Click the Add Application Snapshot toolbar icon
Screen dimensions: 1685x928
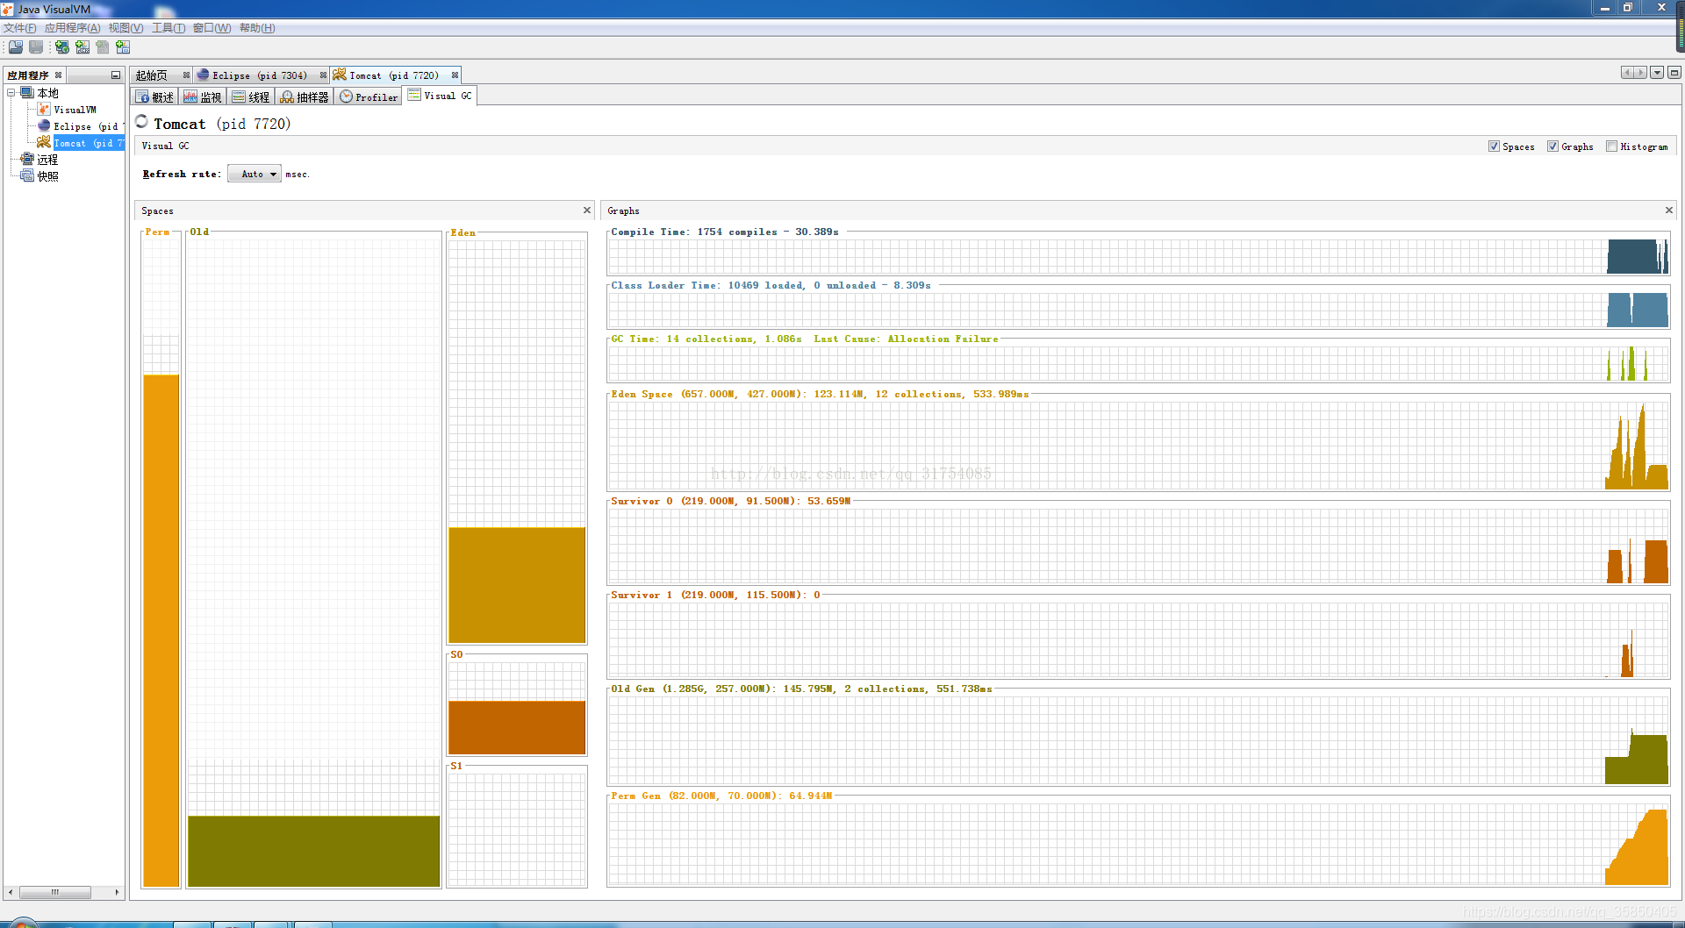[123, 47]
